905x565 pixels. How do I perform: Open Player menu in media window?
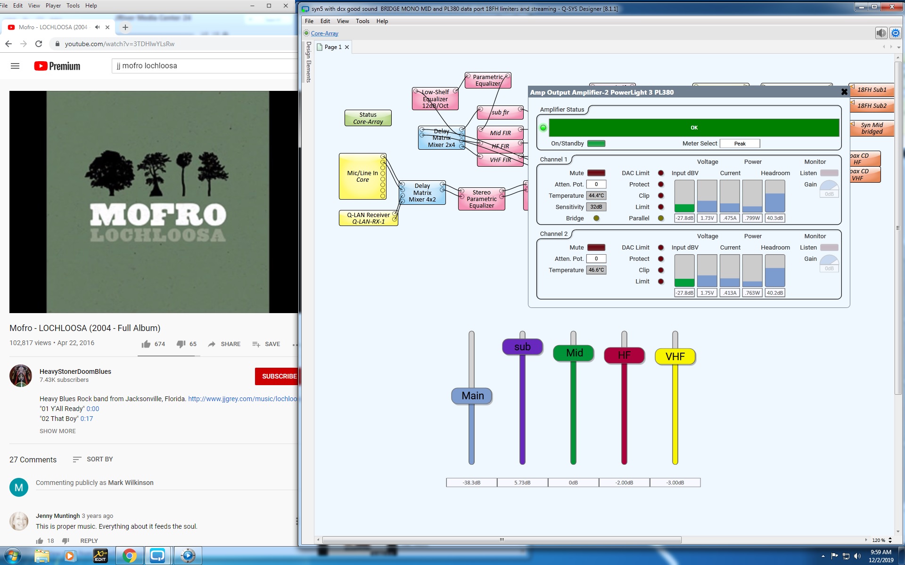tap(53, 6)
